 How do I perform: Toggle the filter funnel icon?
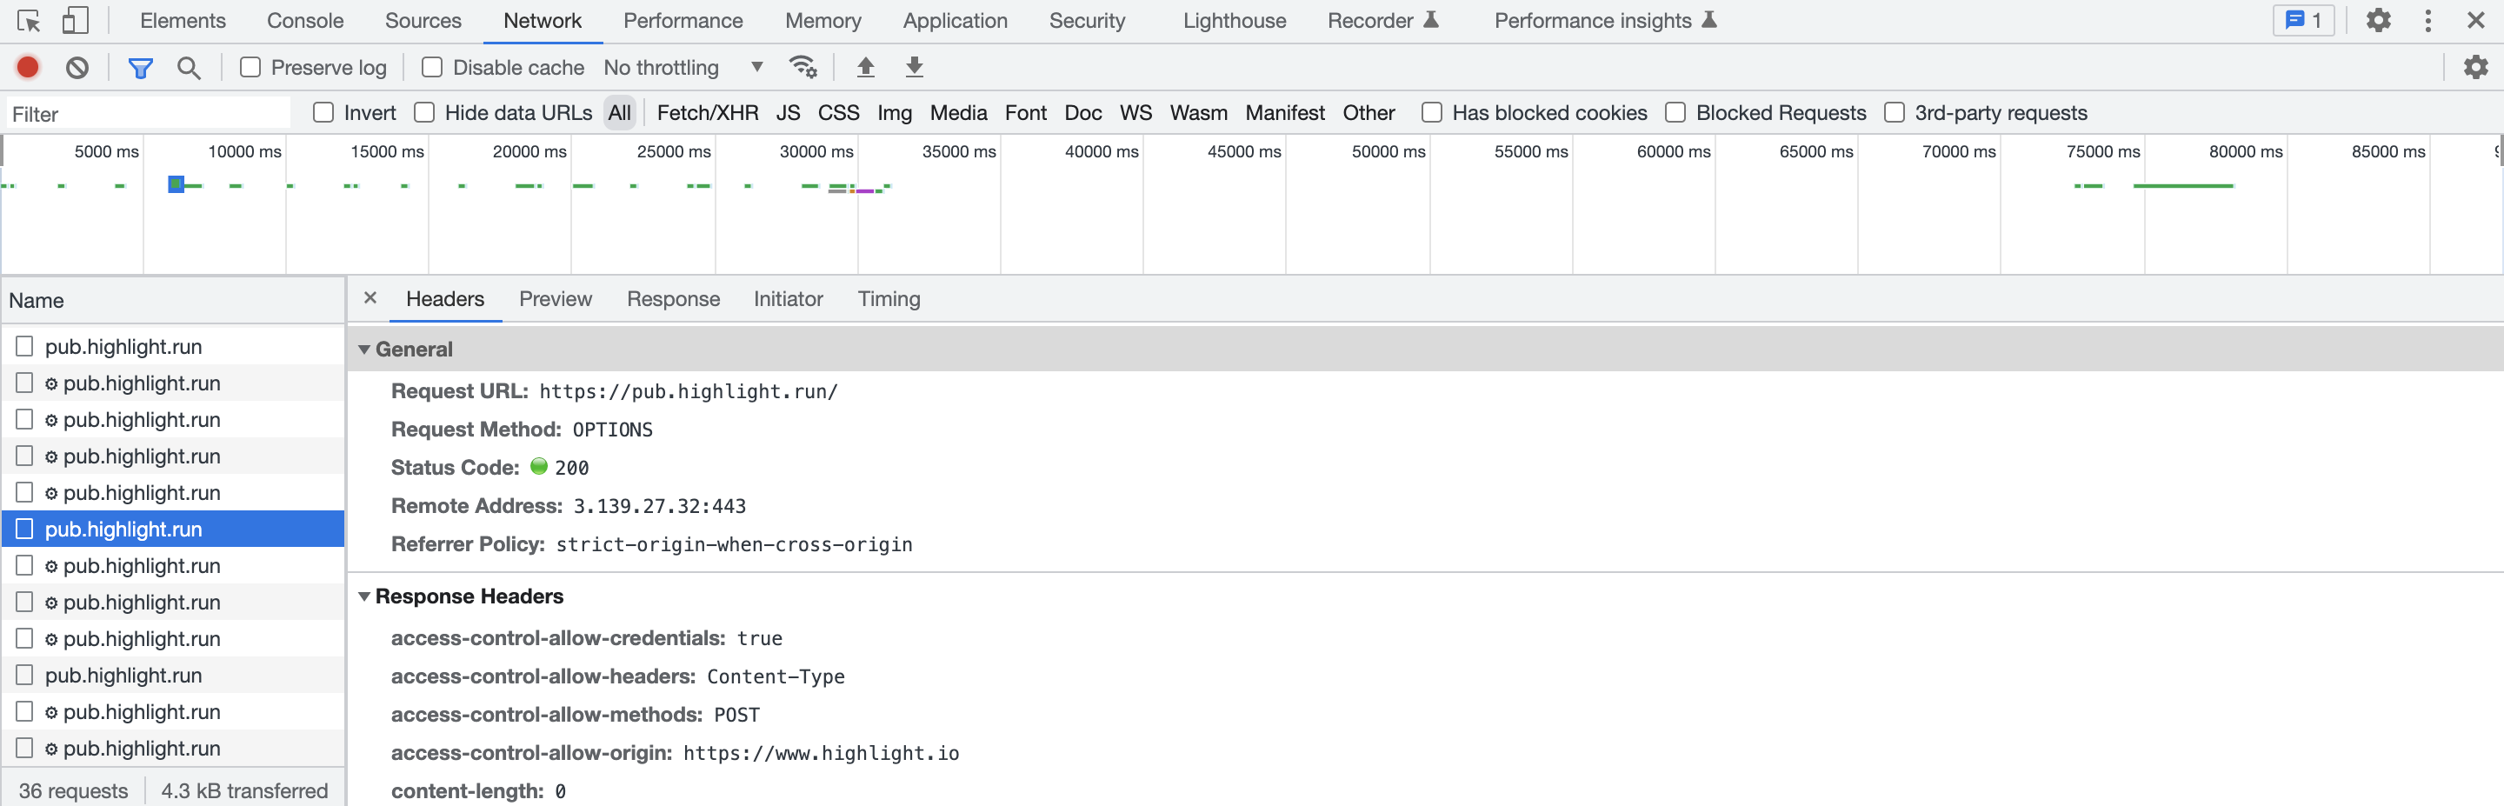pos(141,68)
